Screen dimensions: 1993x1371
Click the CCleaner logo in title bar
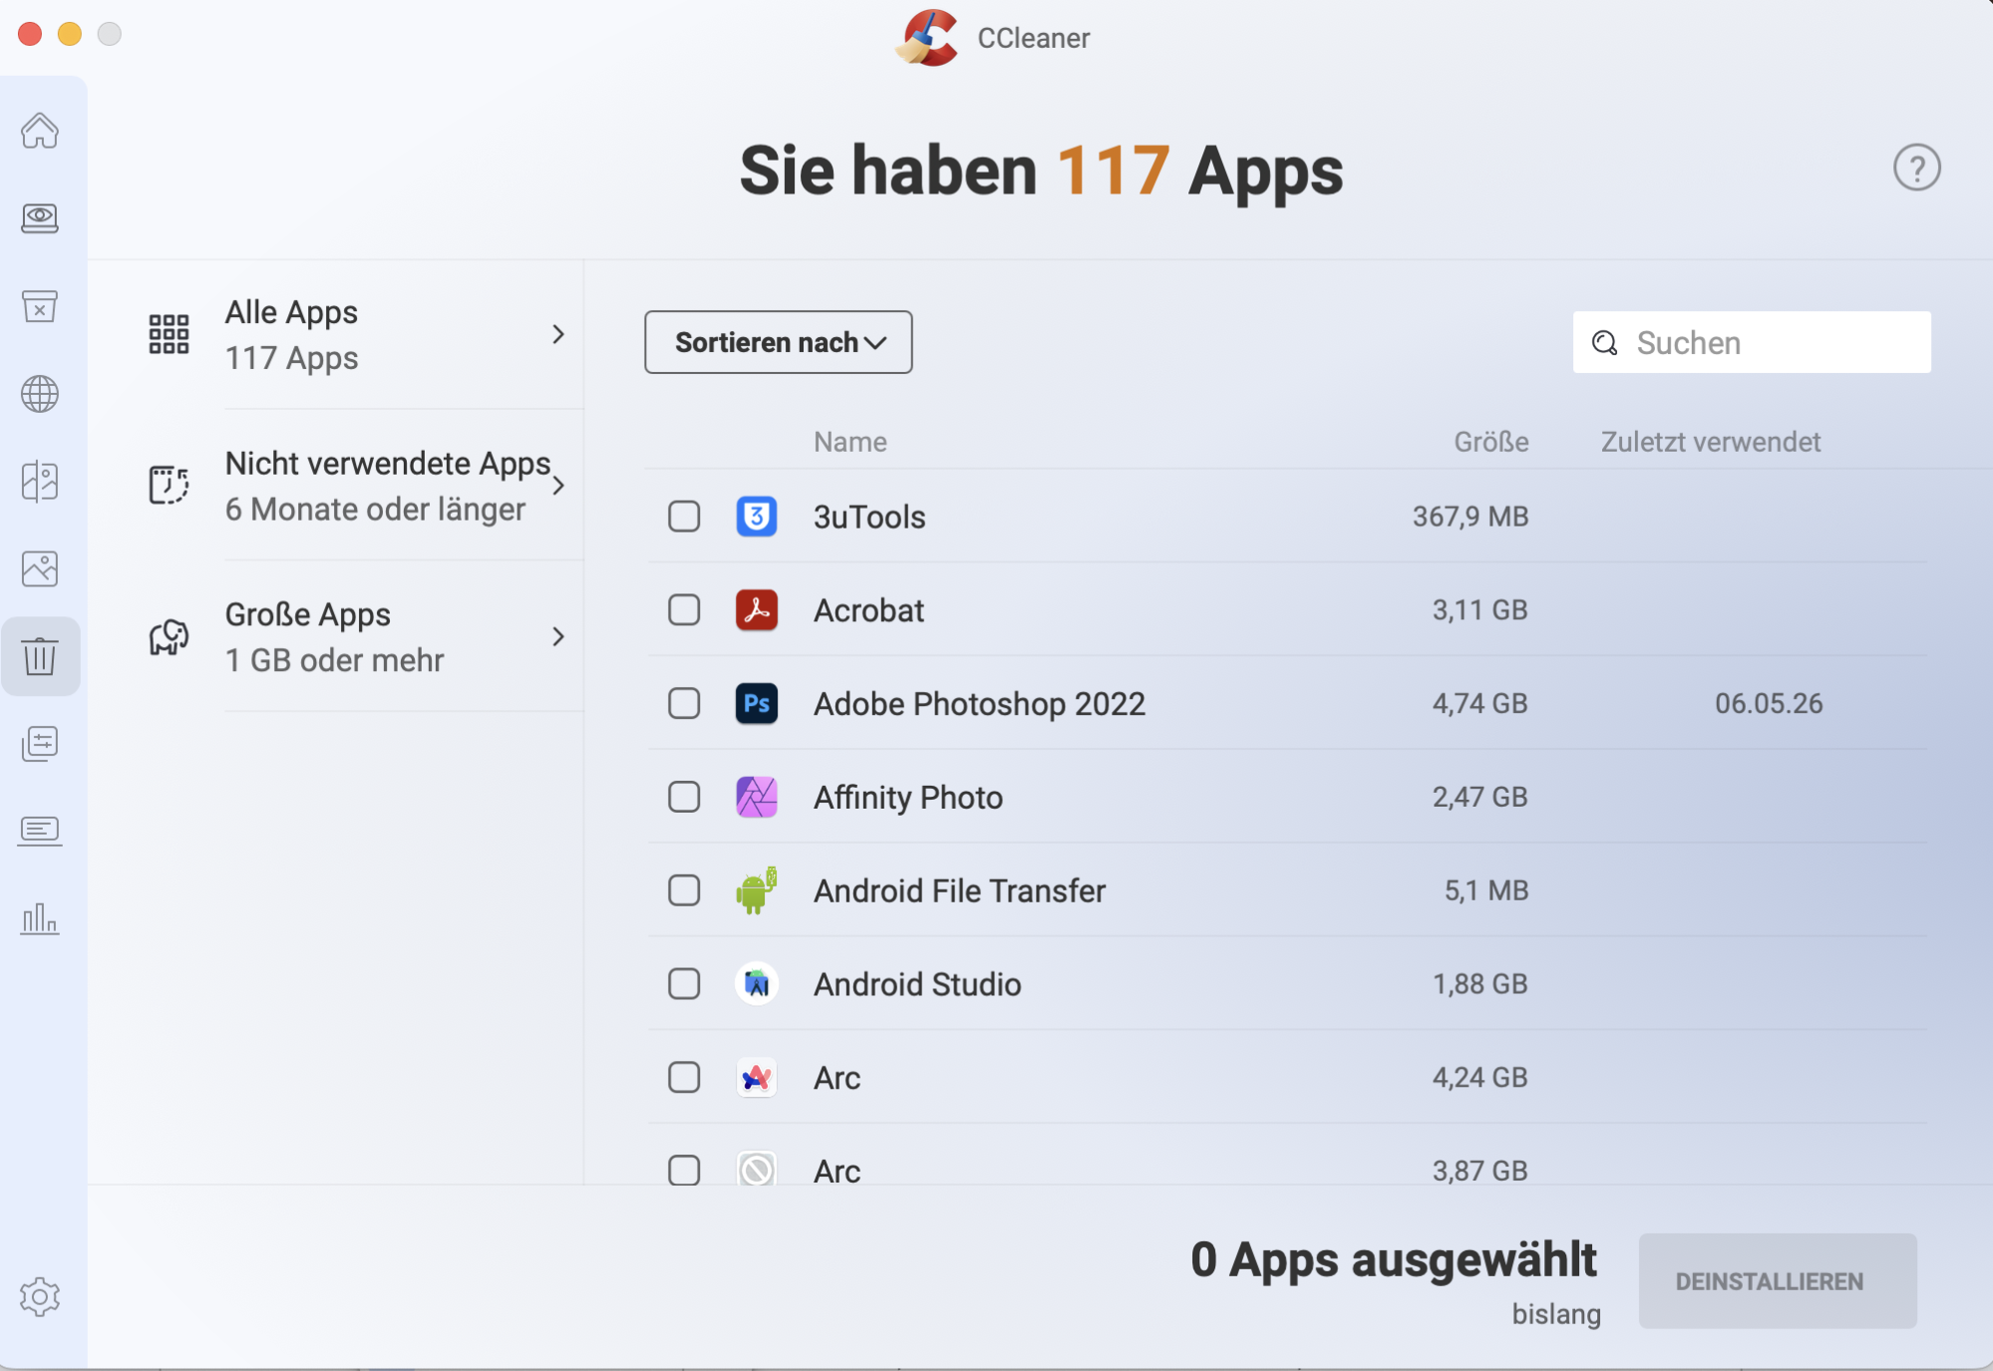pos(927,38)
